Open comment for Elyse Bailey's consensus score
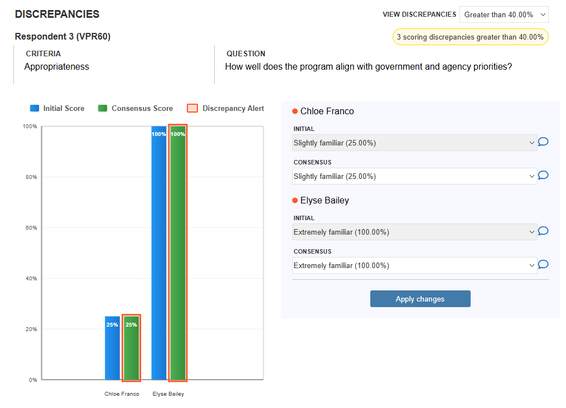This screenshot has width=566, height=408. 543,264
